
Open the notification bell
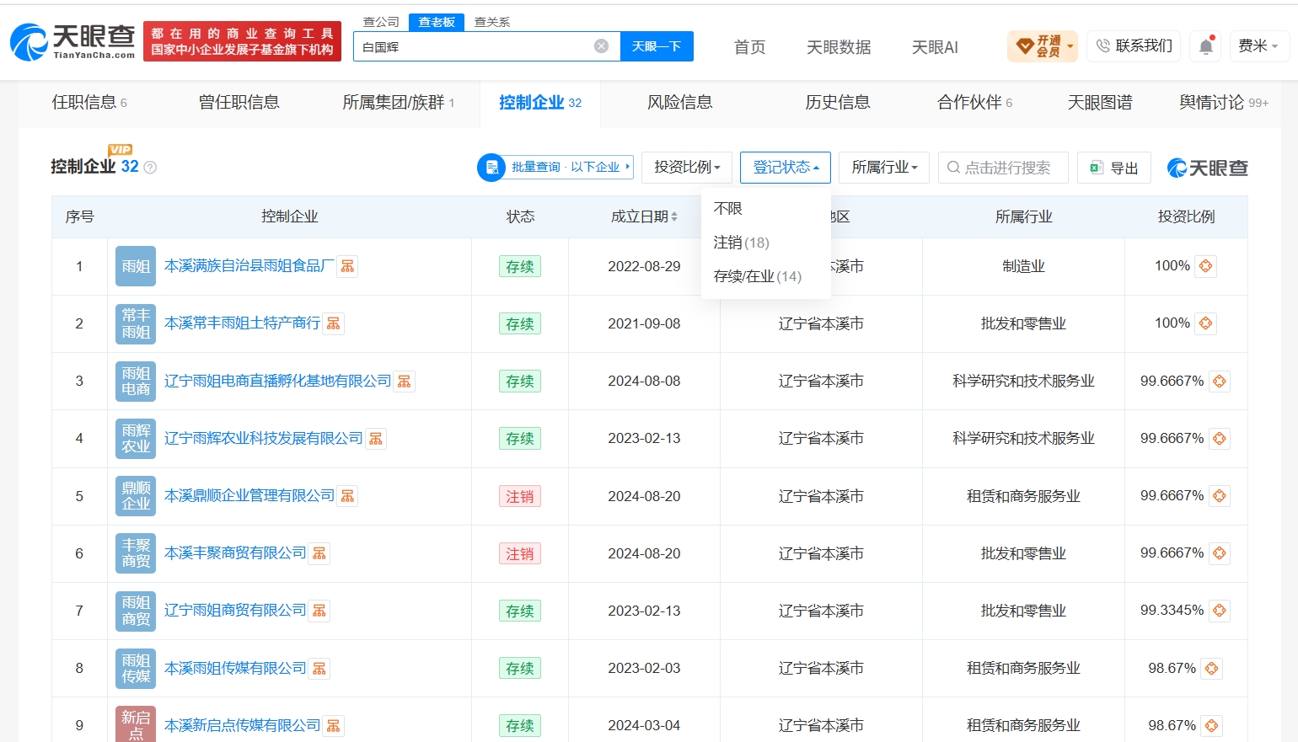[1206, 46]
